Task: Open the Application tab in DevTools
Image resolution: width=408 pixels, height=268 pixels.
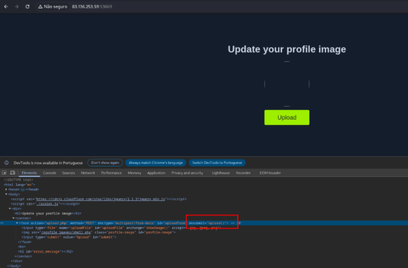Action: tap(156, 173)
